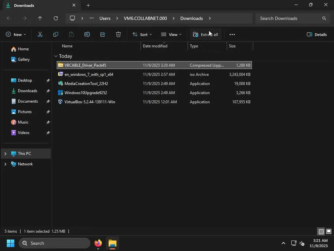The width and height of the screenshot is (334, 251).
Task: Navigate to Users in the breadcrumb
Action: point(105,18)
